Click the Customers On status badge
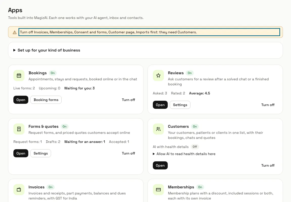 point(195,127)
